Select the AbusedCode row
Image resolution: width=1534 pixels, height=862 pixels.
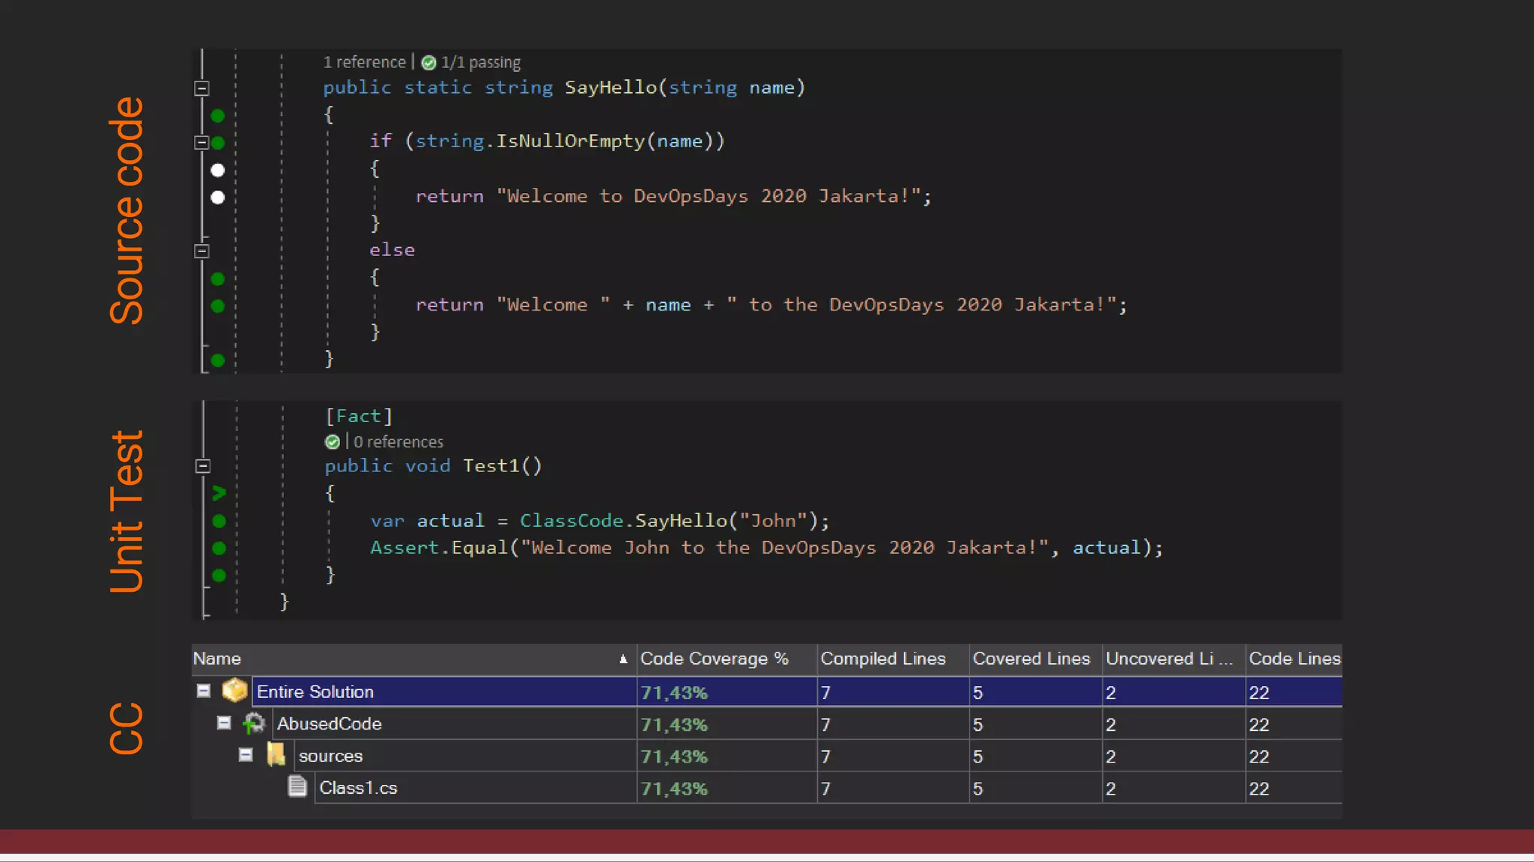[767, 724]
